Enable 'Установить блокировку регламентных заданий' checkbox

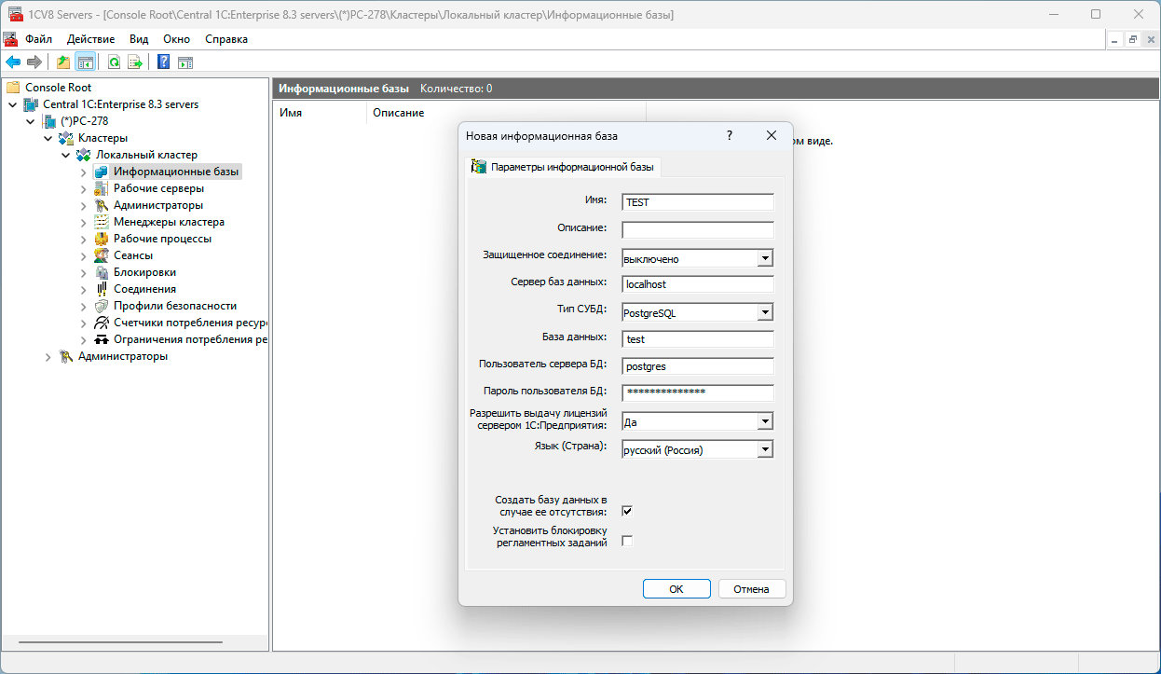(x=627, y=541)
